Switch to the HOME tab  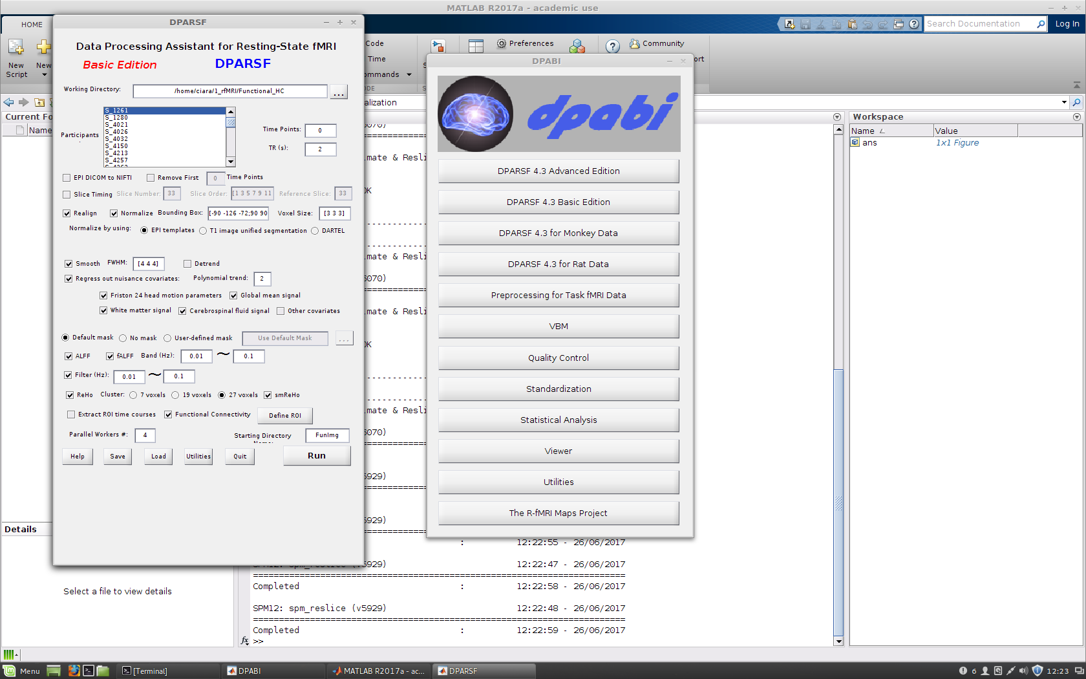click(x=32, y=25)
